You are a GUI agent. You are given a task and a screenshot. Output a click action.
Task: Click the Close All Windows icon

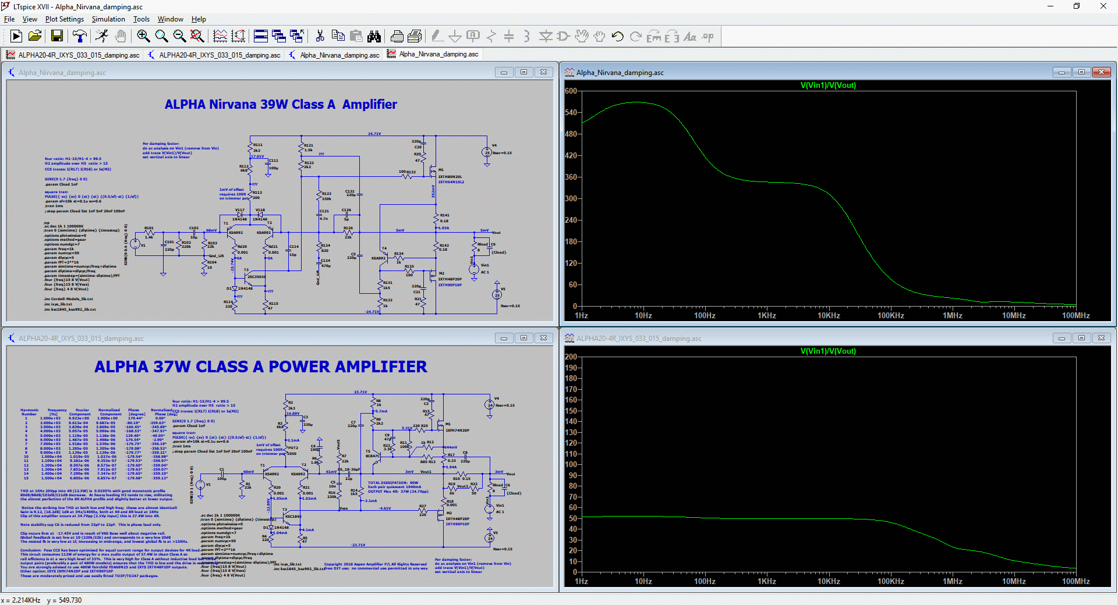coord(297,36)
